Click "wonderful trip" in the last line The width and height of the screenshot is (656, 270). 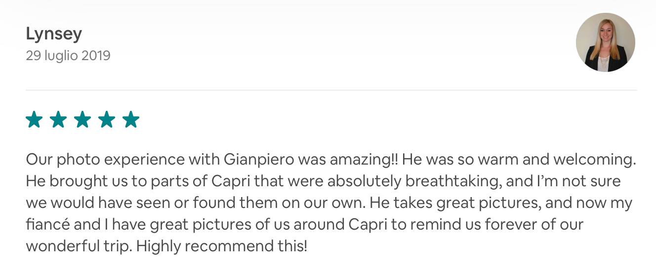(78, 246)
